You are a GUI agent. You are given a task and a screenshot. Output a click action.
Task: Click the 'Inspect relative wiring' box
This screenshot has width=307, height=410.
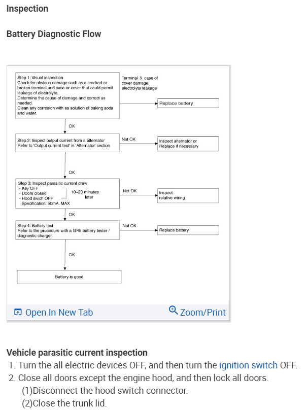[x=188, y=195]
